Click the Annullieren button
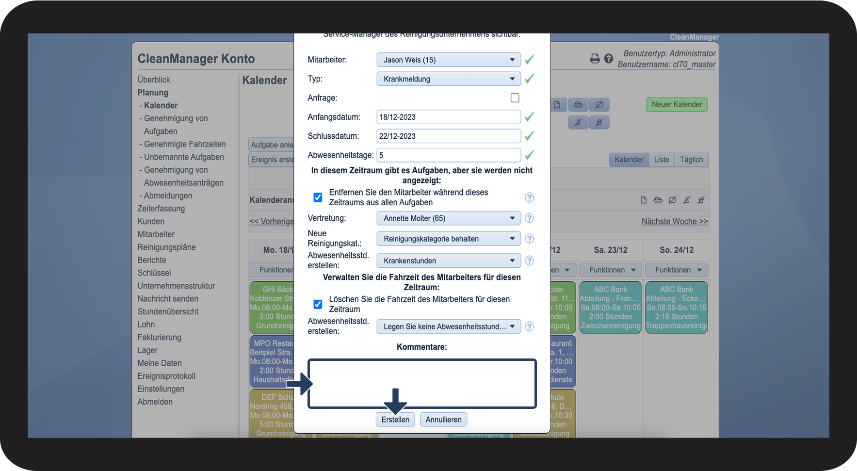 [x=444, y=420]
